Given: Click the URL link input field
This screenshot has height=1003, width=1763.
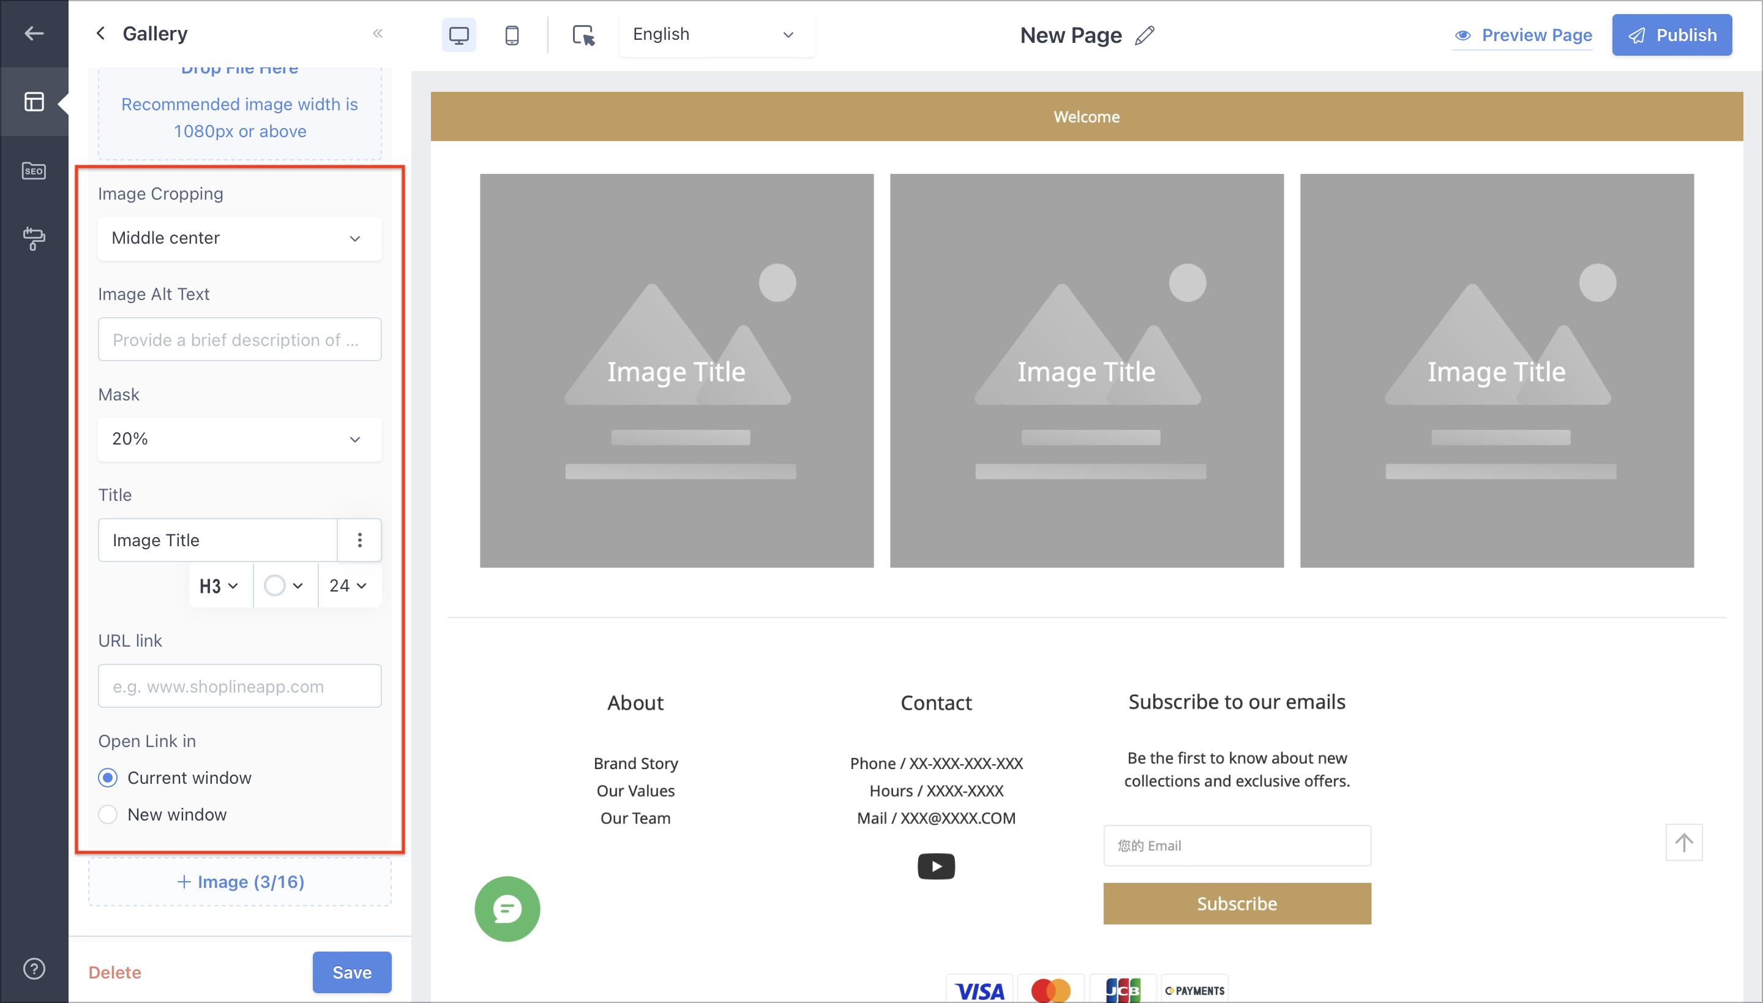Looking at the screenshot, I should point(240,685).
